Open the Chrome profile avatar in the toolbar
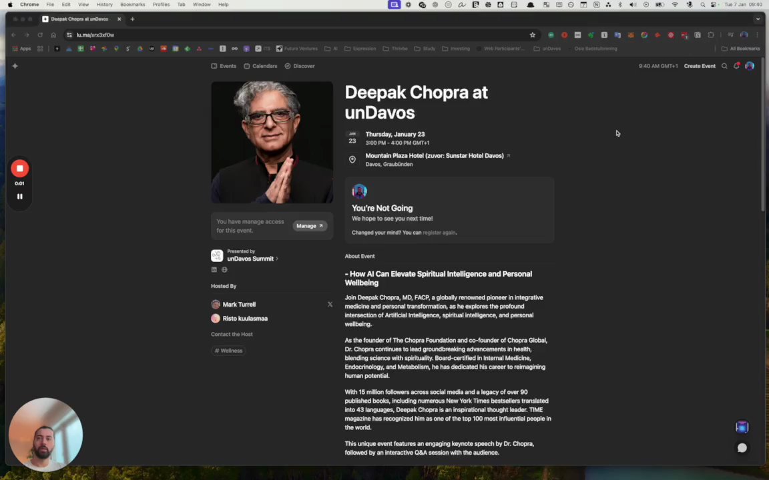 tap(744, 35)
